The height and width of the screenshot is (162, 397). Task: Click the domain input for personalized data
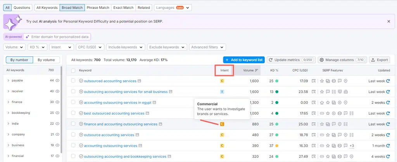59,37
